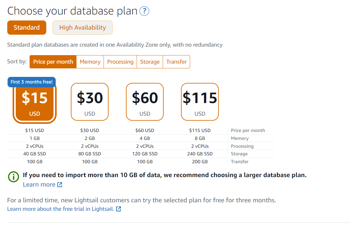This screenshot has width=356, height=225.
Task: Click the green info circle icon
Action: tap(14, 176)
